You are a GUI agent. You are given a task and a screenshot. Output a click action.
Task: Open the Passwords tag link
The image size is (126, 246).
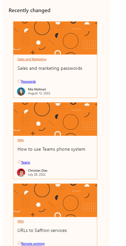pyautogui.click(x=28, y=82)
